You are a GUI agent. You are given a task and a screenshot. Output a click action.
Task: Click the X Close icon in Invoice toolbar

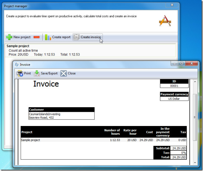coord(64,73)
